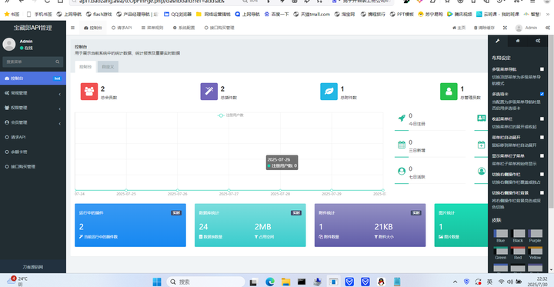Click the rocket icon for today's registrations
554x287 pixels.
(402, 118)
